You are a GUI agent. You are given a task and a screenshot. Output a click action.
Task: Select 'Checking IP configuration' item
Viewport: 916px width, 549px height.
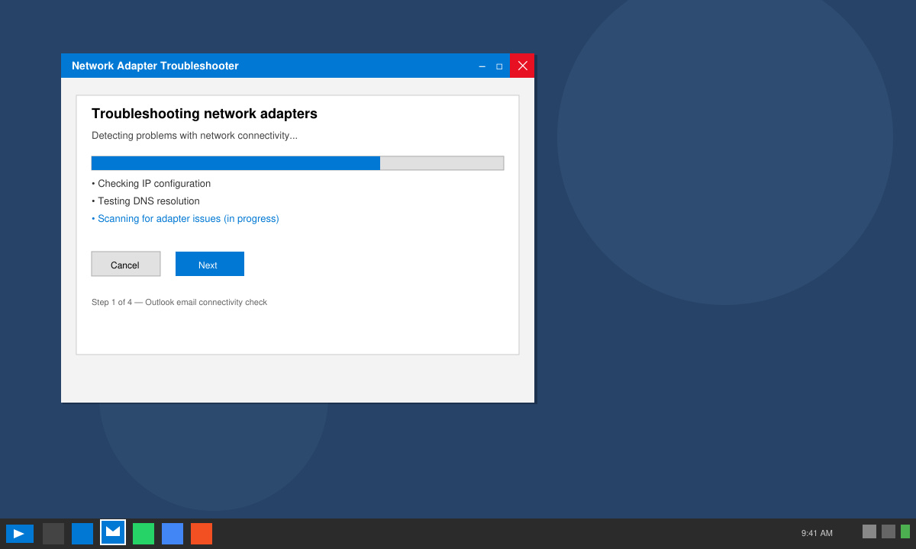[151, 184]
